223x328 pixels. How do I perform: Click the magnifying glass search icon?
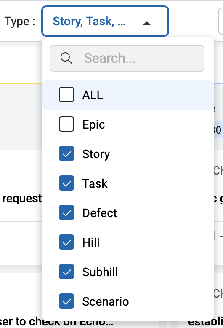66,58
